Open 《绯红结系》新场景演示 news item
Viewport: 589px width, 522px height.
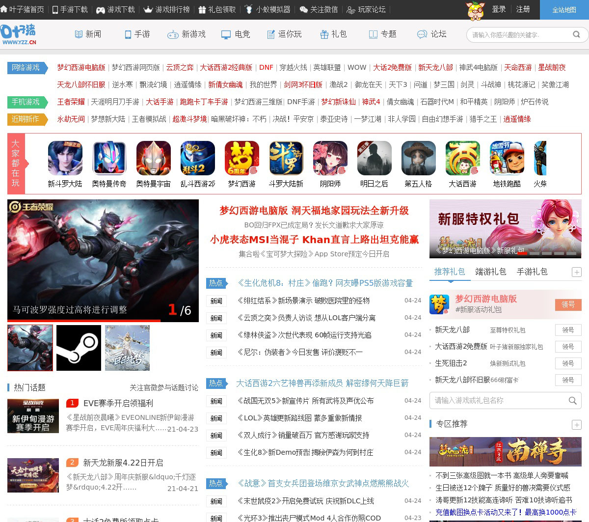(x=303, y=301)
